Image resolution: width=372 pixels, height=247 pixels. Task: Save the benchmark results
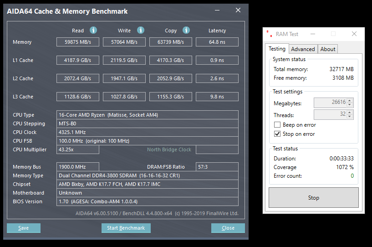click(x=24, y=228)
